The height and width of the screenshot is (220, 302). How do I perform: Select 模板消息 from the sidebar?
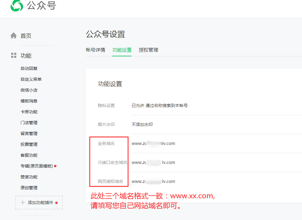click(x=29, y=101)
